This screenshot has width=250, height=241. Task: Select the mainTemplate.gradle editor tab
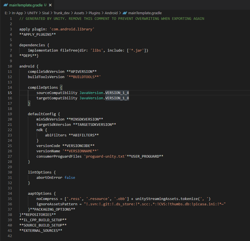click(26, 5)
